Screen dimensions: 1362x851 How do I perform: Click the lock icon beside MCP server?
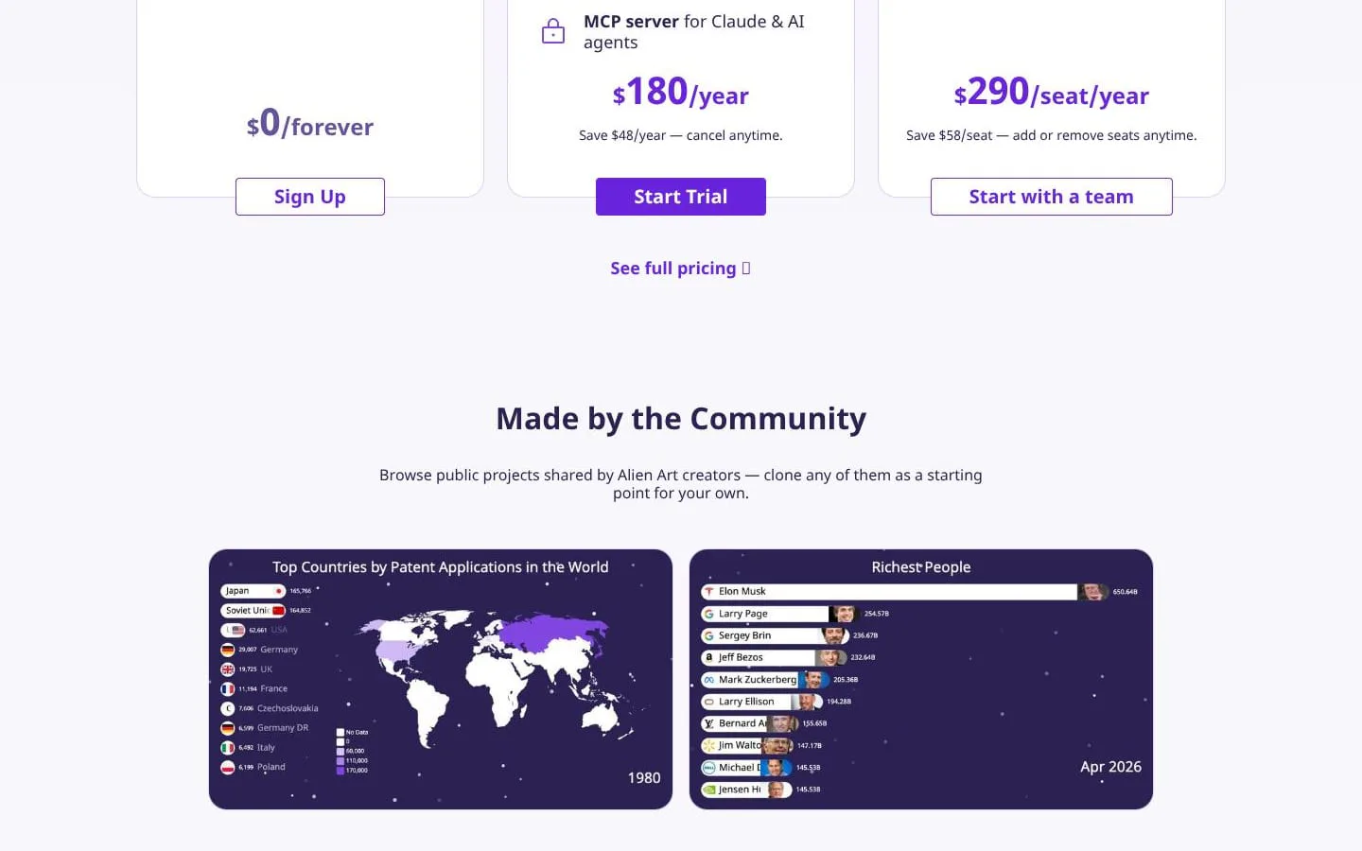click(x=553, y=32)
